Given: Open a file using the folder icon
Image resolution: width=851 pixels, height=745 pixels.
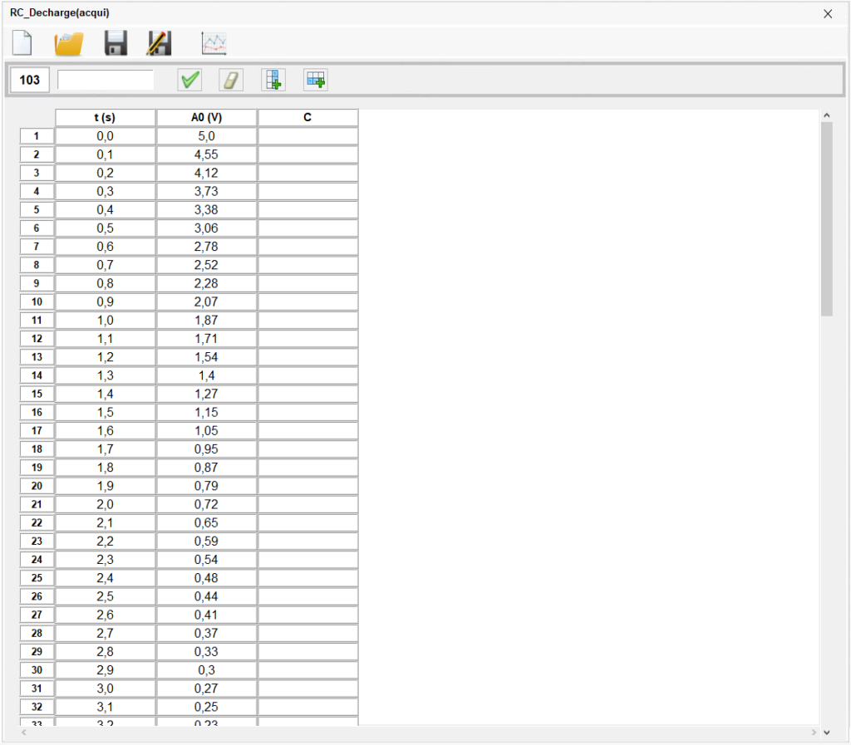Looking at the screenshot, I should click(x=69, y=42).
